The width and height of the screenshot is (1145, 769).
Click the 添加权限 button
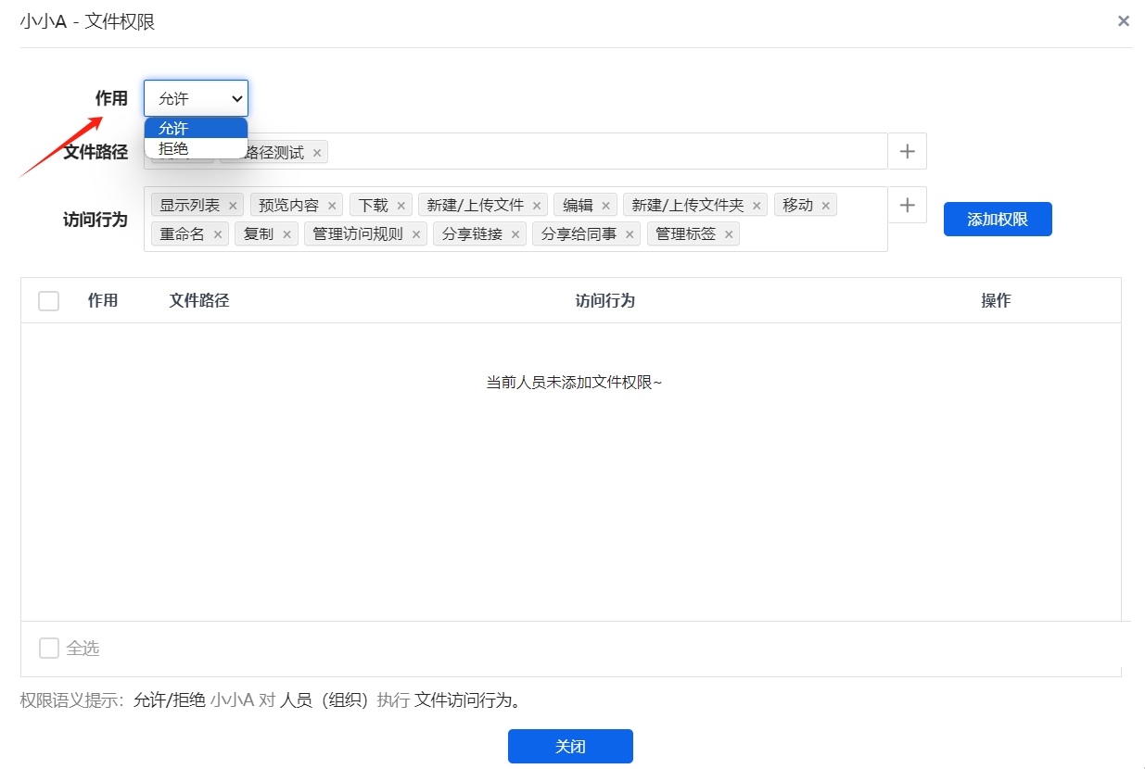[x=998, y=220]
